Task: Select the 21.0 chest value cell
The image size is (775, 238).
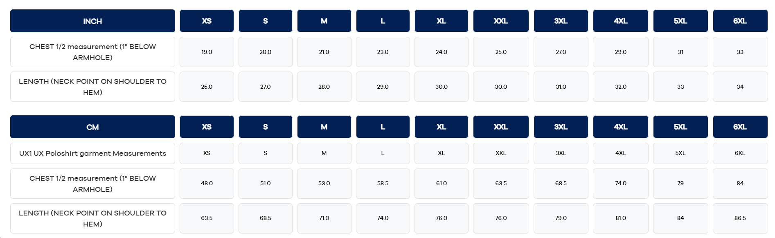Action: click(324, 52)
